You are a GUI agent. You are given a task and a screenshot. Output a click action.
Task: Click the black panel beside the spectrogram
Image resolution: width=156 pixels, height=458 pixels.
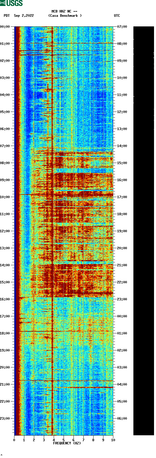pos(144,231)
